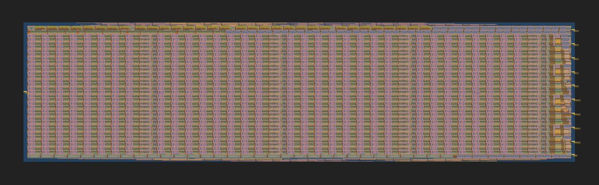The height and width of the screenshot is (185, 599).
Task: Click the right-edge pin label ending in [4]
Action: 577,31
